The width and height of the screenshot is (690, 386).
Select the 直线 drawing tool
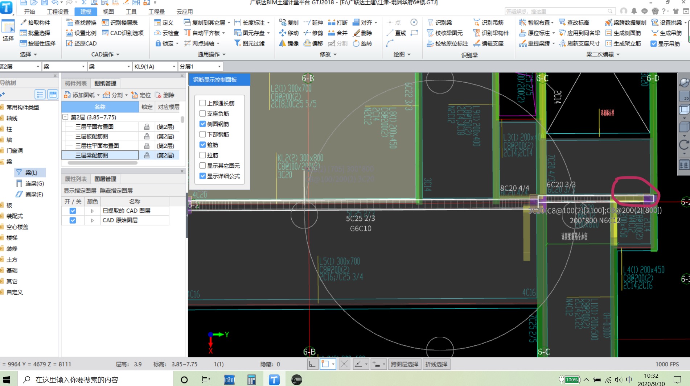(x=396, y=33)
